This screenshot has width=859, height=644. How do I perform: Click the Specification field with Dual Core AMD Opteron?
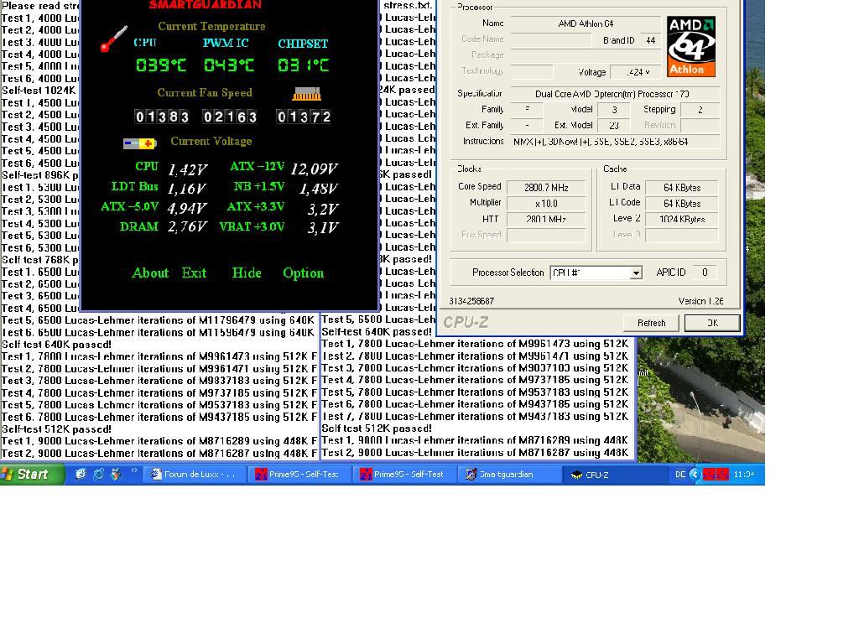click(615, 94)
